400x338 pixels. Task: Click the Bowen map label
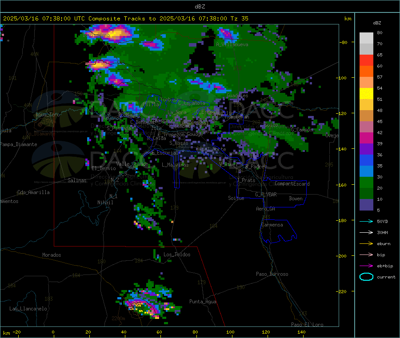[x=296, y=199]
